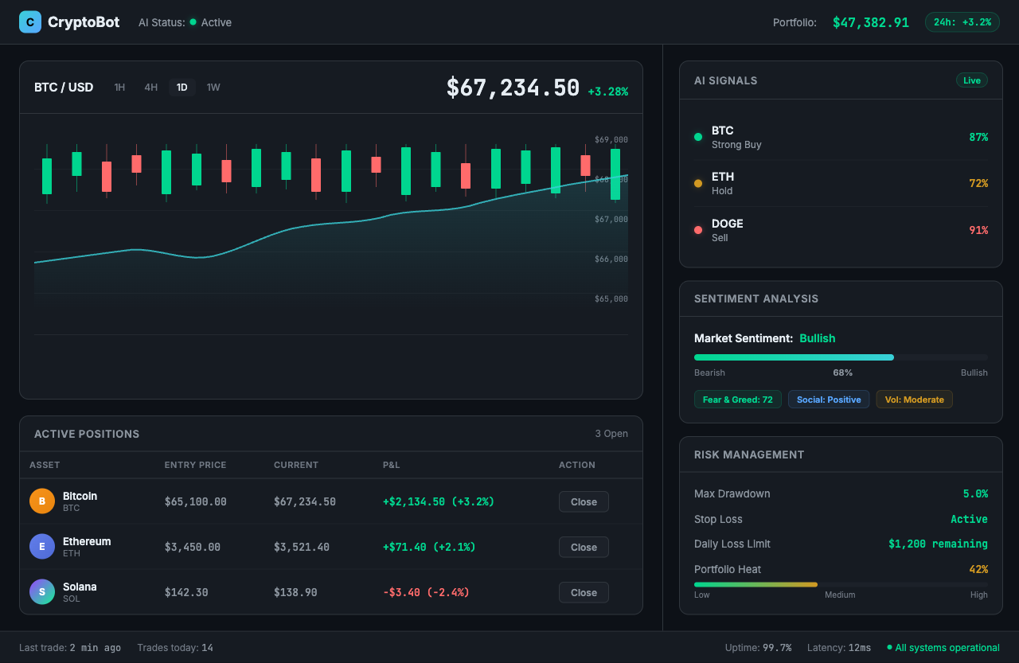The height and width of the screenshot is (663, 1019).
Task: Select the Bitcoin asset icon in Active Positions
Action: [41, 501]
